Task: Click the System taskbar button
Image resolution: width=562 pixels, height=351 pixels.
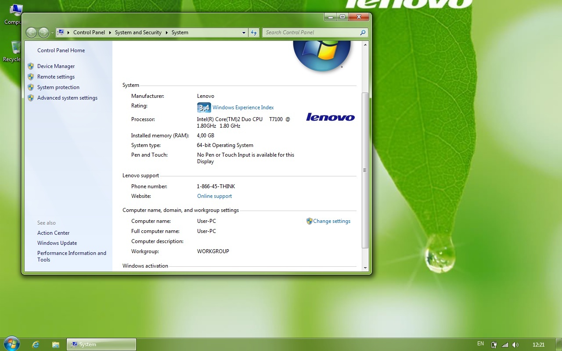Action: (x=101, y=344)
